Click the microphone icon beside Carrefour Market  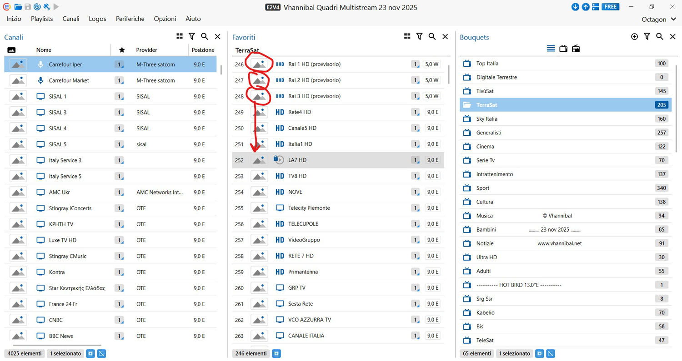coord(40,80)
